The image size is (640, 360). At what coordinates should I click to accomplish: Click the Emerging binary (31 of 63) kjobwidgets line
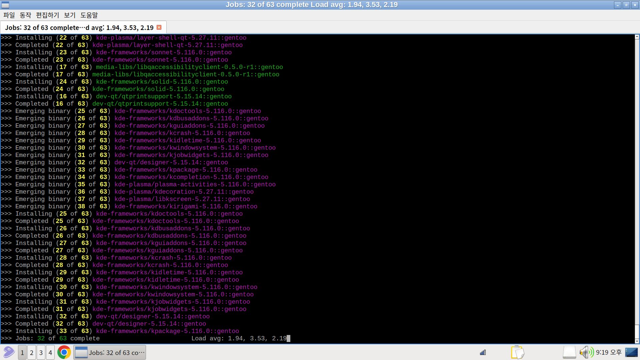tap(135, 155)
